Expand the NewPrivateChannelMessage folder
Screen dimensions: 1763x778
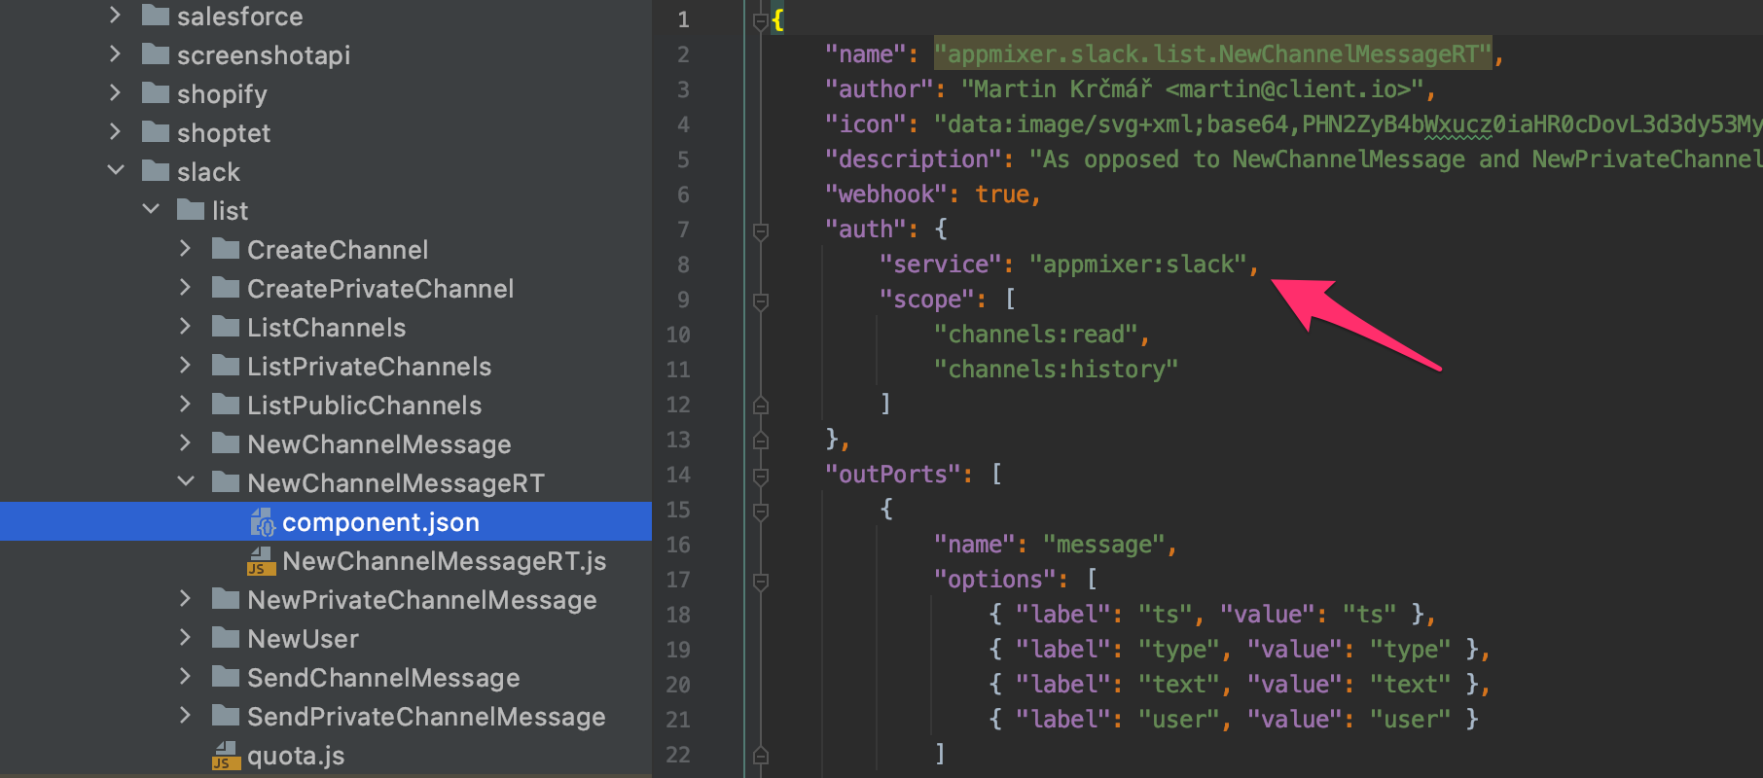tap(185, 598)
